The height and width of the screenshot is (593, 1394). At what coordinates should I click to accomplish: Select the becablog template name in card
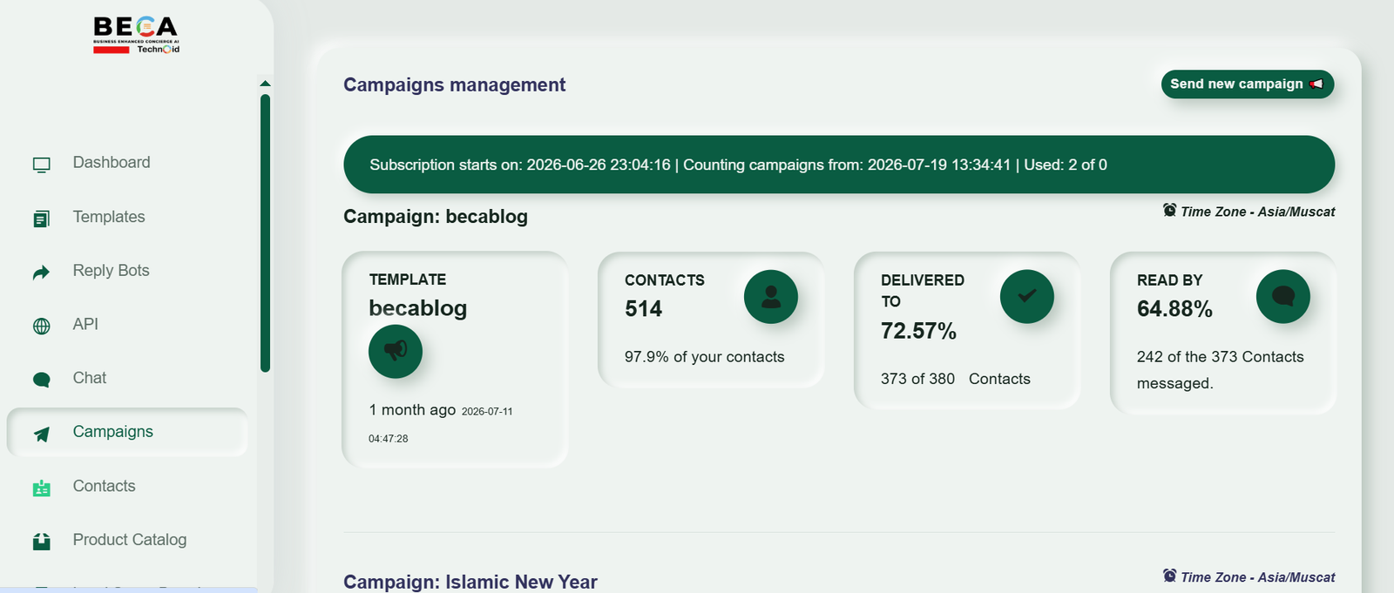tap(418, 308)
